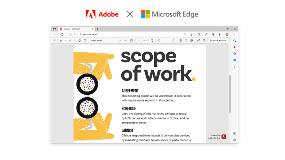Open sidebar customization settings gear
Screen dimensions: 285x160
(x=235, y=140)
